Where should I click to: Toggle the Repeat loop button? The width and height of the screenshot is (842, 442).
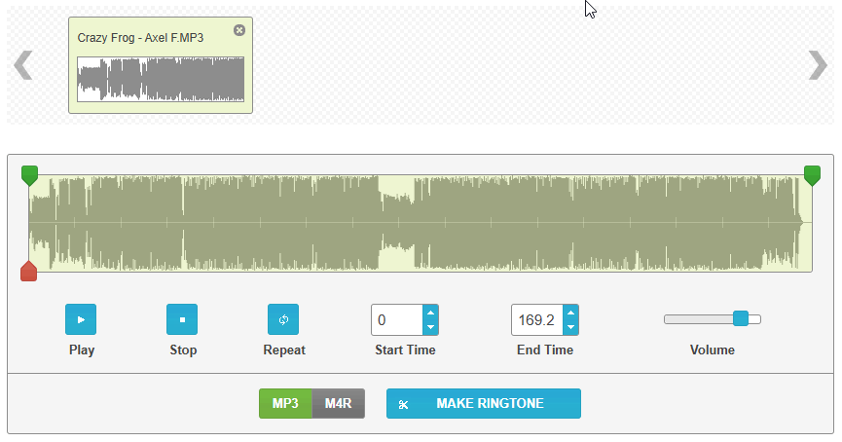283,319
